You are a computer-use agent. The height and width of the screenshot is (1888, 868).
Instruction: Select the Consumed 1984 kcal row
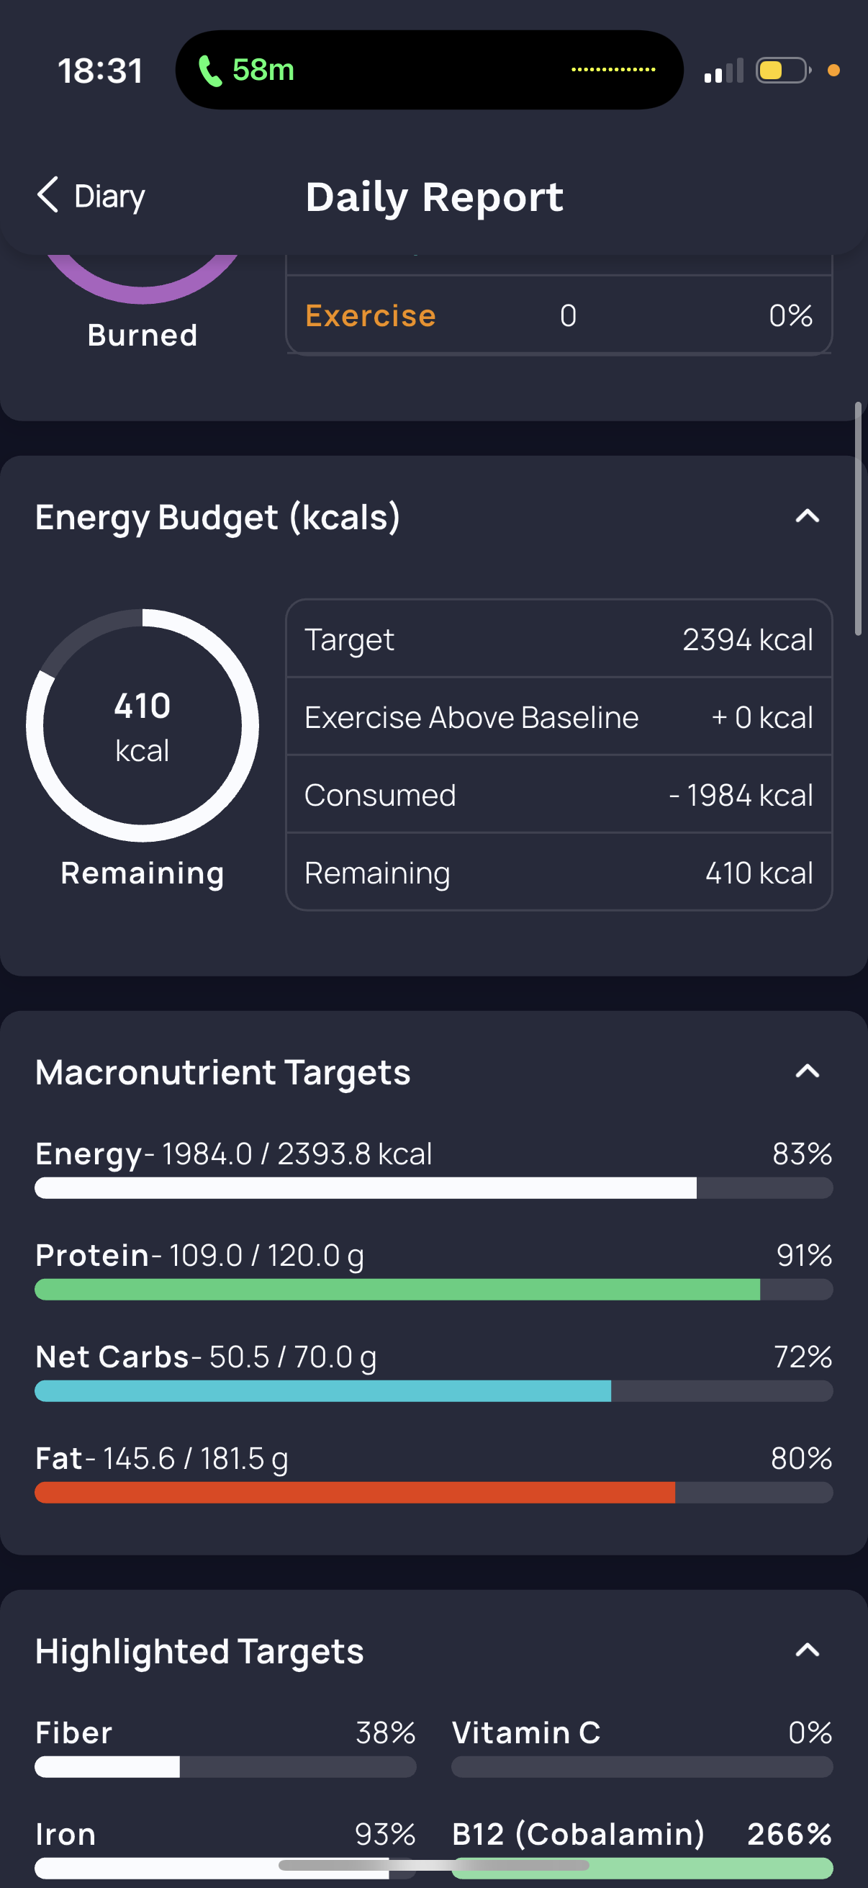click(x=559, y=794)
